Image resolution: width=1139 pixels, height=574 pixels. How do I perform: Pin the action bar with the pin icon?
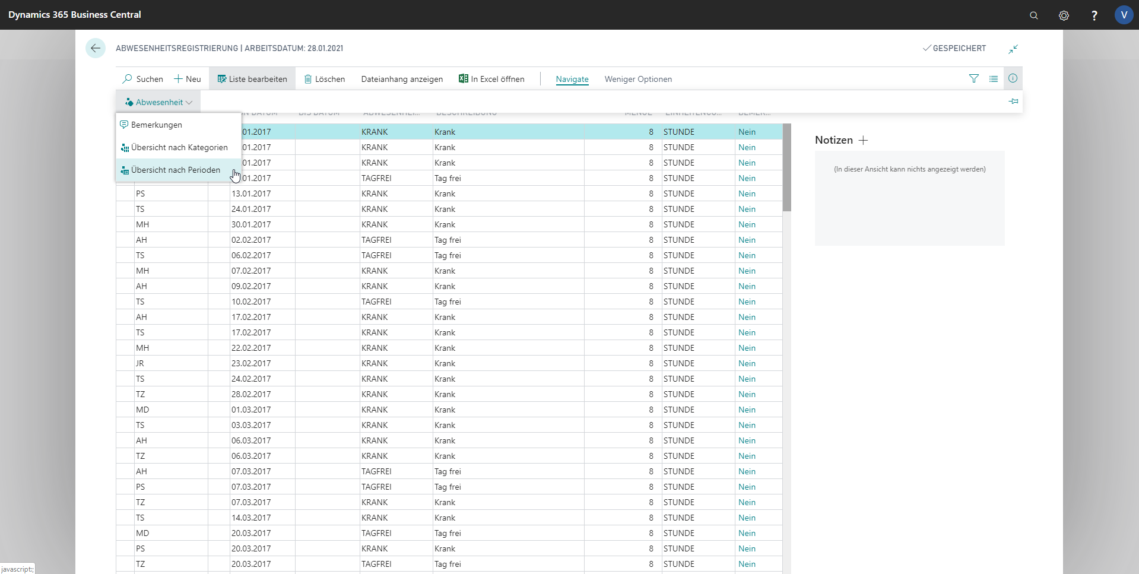click(1013, 102)
